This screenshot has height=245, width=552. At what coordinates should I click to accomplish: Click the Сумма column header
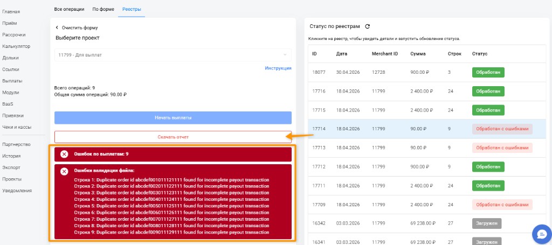point(418,54)
